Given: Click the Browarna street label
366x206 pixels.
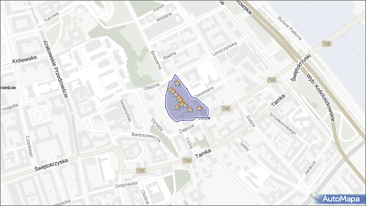Looking at the screenshot, I should coord(157,59).
